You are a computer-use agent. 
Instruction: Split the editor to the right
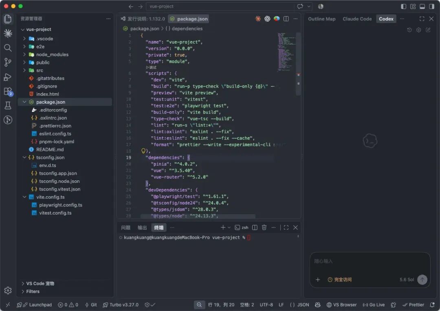pos(286,19)
